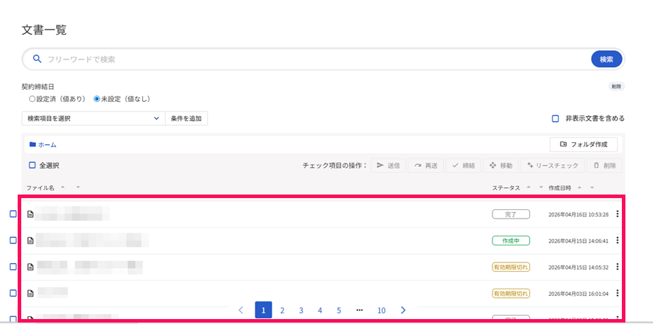Click 有効期限切れ badge in the 14:05:32 row

[x=511, y=267]
